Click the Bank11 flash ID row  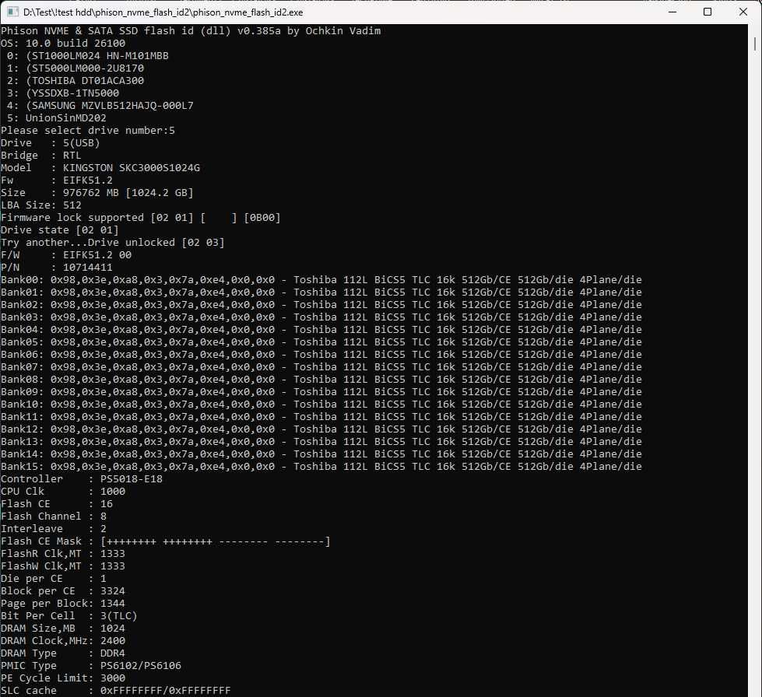pos(321,416)
